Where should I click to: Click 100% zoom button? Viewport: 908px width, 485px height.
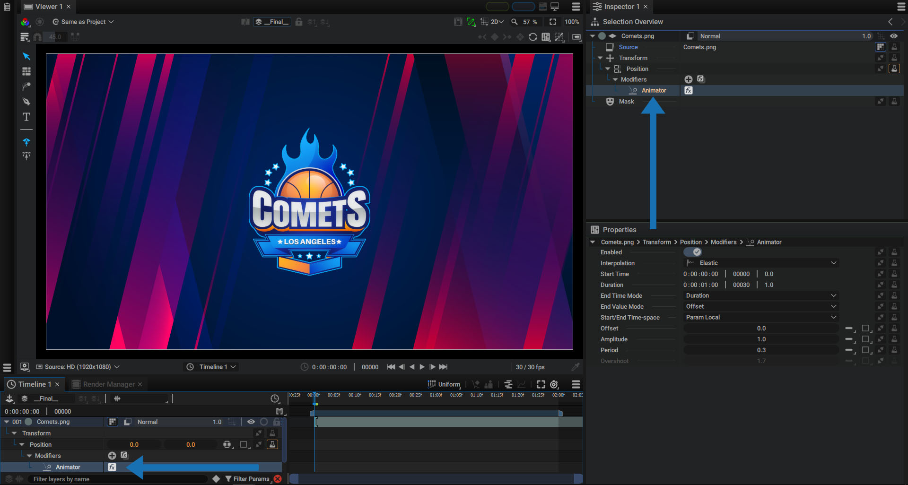click(572, 22)
